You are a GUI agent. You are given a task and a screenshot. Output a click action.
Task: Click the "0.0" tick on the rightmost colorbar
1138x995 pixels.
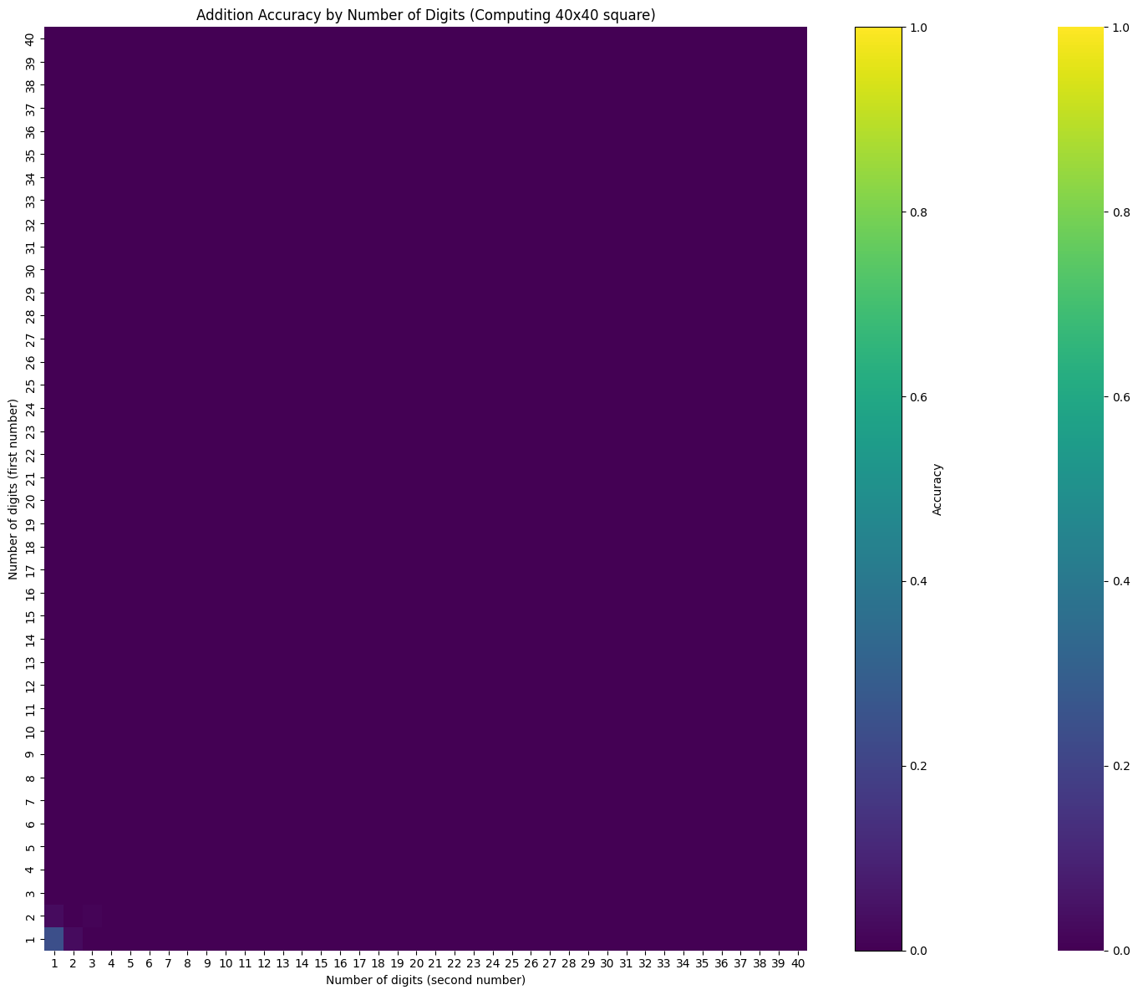1120,951
